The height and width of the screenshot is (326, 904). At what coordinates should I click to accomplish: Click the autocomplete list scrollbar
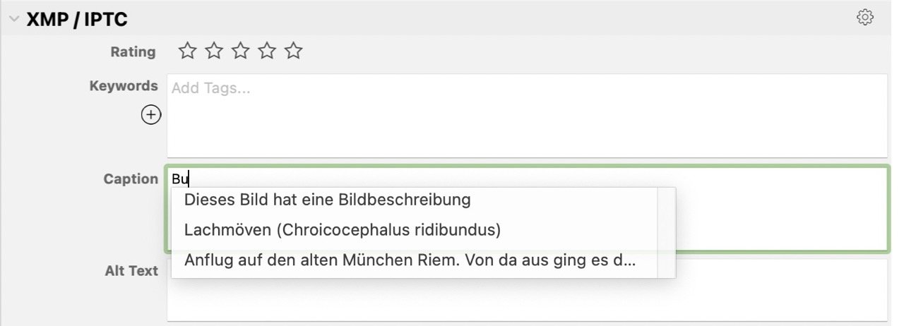(x=666, y=233)
